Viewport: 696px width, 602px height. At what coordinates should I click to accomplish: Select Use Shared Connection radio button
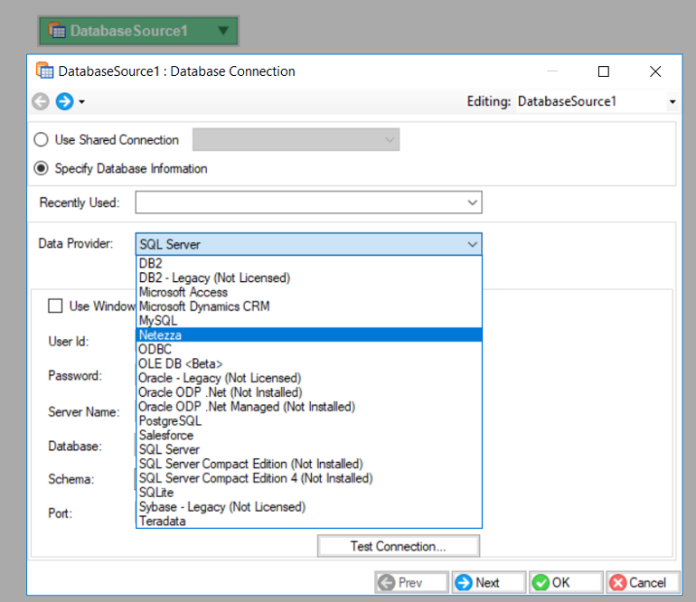pyautogui.click(x=41, y=140)
